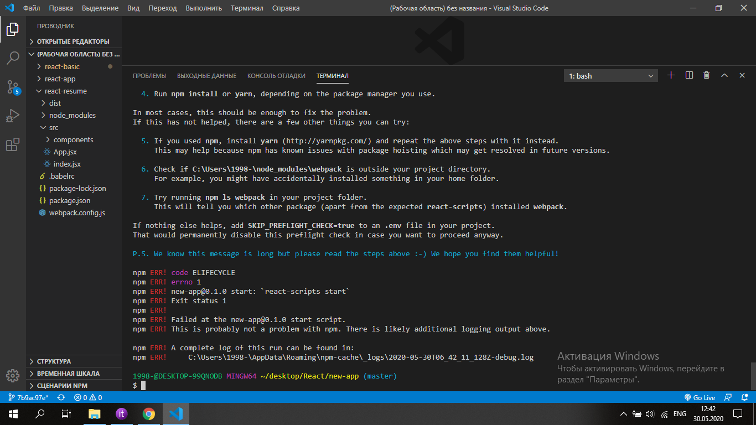Expand the components folder

pos(74,139)
